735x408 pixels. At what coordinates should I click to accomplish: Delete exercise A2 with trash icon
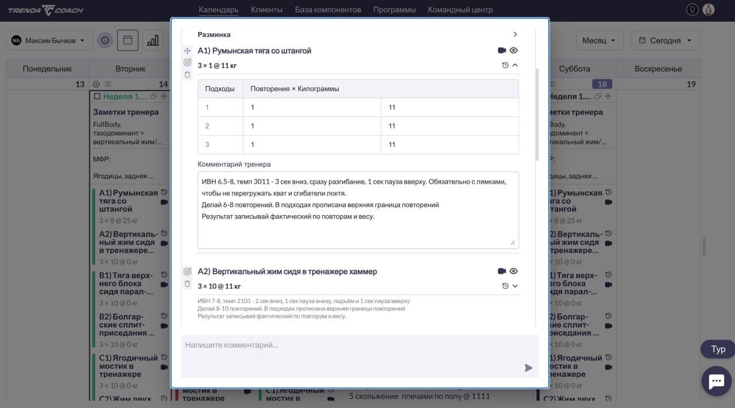tap(187, 283)
